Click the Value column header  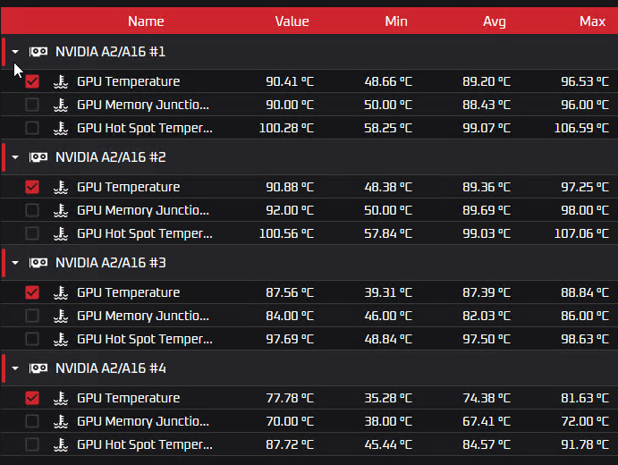click(292, 21)
